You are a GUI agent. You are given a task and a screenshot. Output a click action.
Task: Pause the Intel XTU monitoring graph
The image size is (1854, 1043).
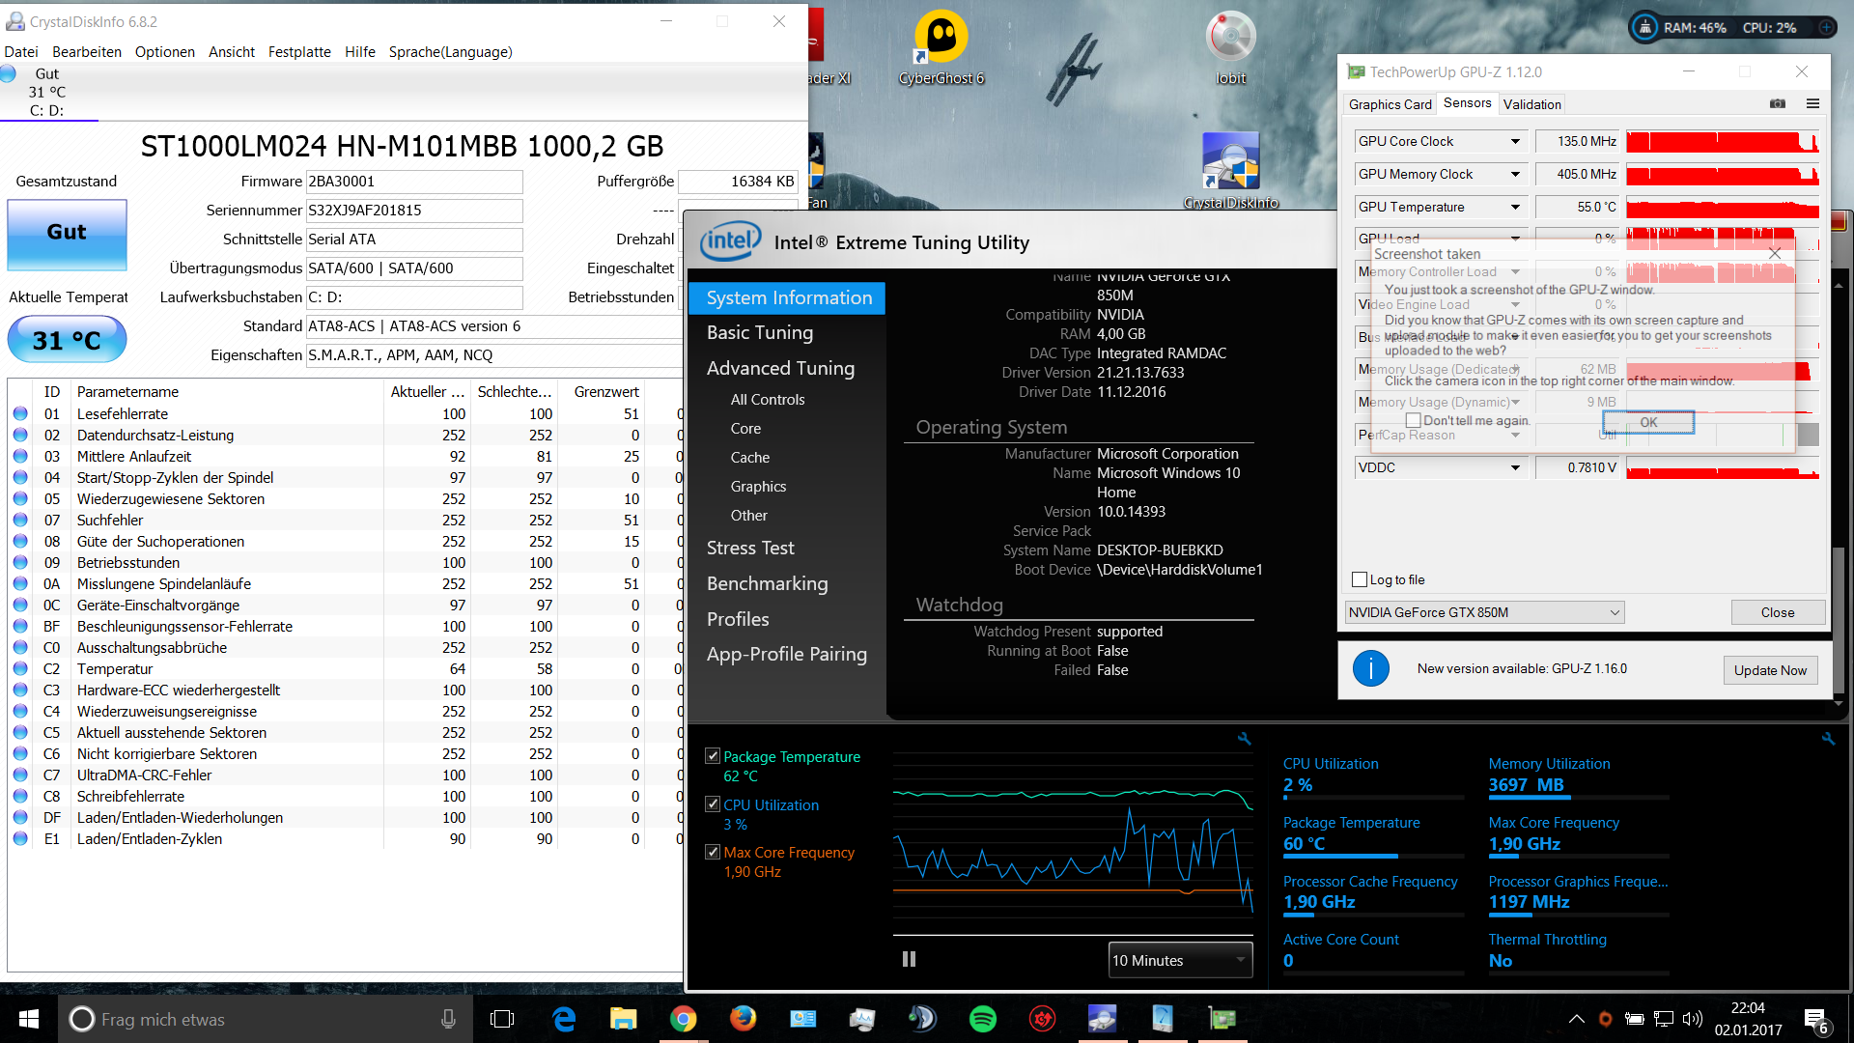909,959
